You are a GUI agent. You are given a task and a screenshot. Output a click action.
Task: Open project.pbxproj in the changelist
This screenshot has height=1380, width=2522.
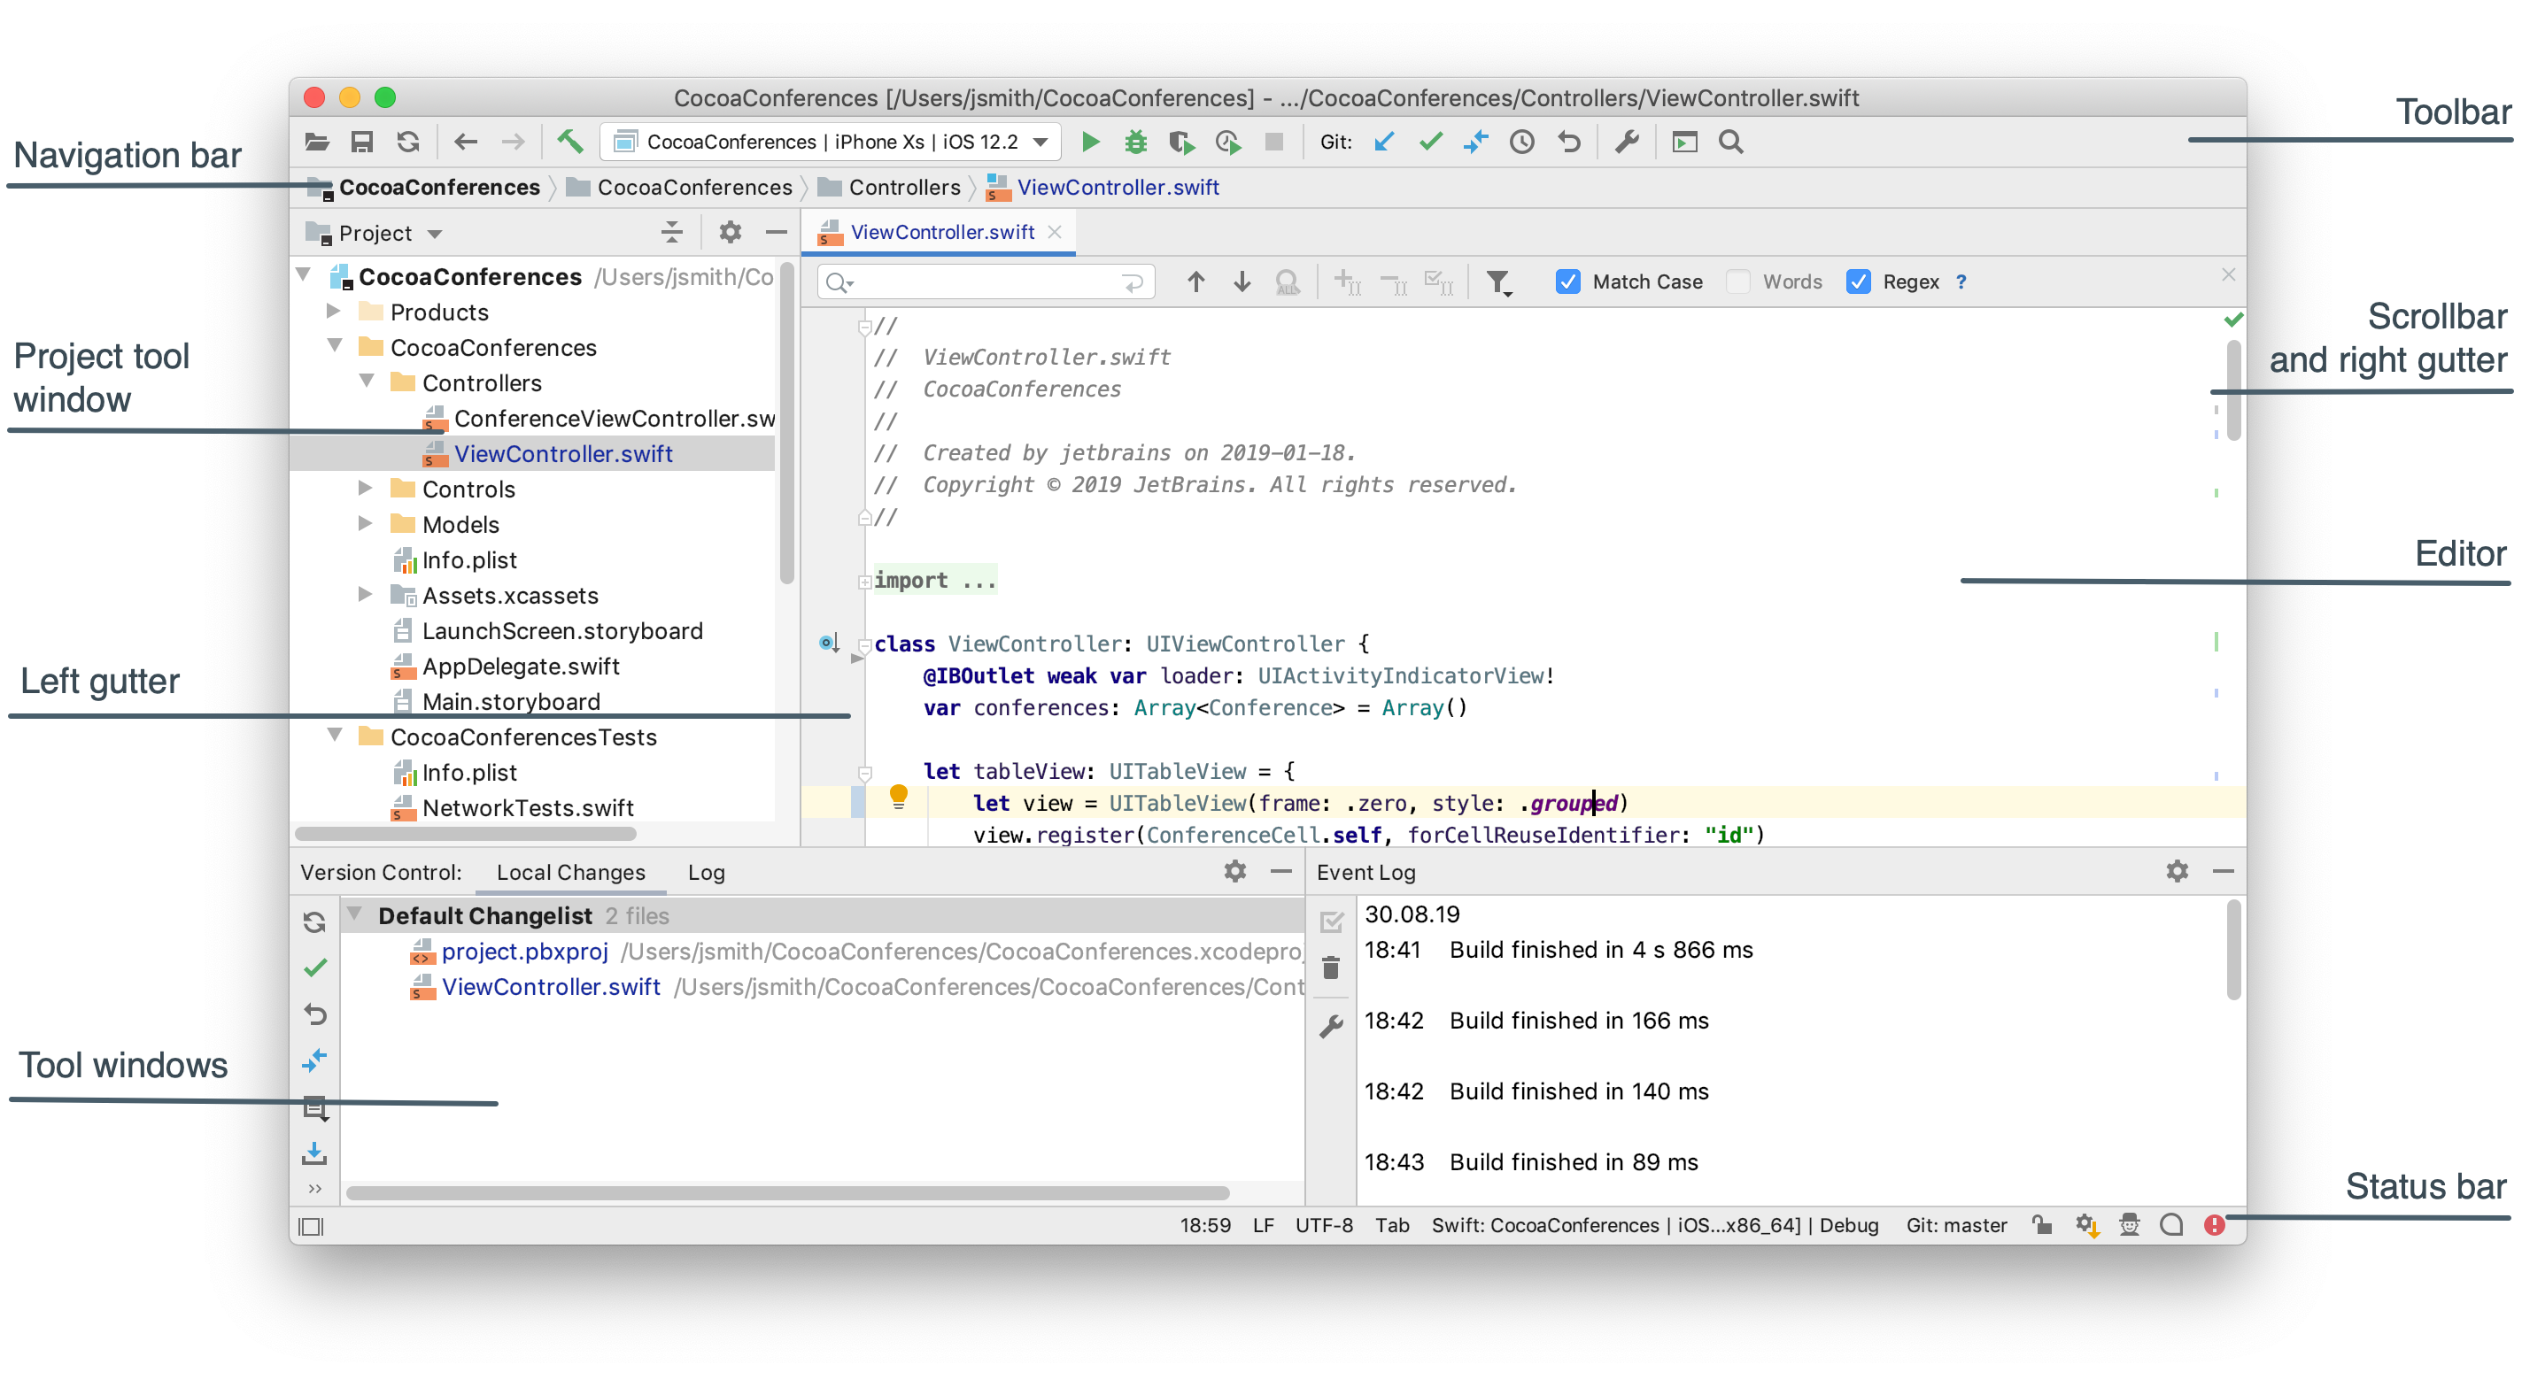click(525, 952)
